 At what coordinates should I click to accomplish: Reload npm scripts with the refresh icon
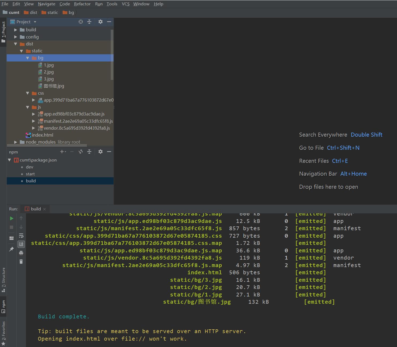click(81, 152)
